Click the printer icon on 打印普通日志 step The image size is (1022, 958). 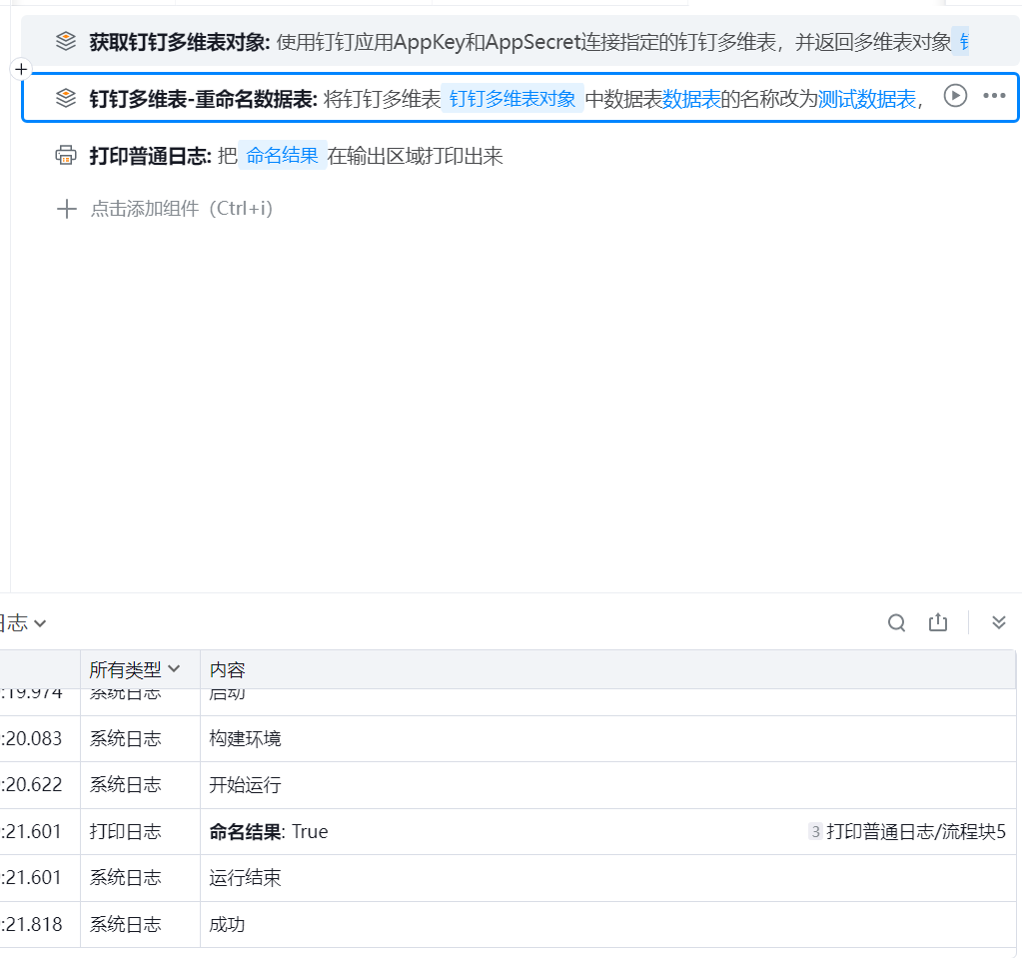(66, 155)
